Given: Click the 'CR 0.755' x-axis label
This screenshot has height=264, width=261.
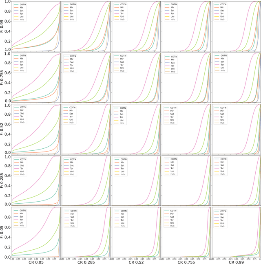Looking at the screenshot, I should tap(186, 262).
